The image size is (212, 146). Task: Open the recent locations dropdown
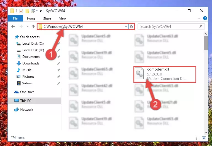28,26
